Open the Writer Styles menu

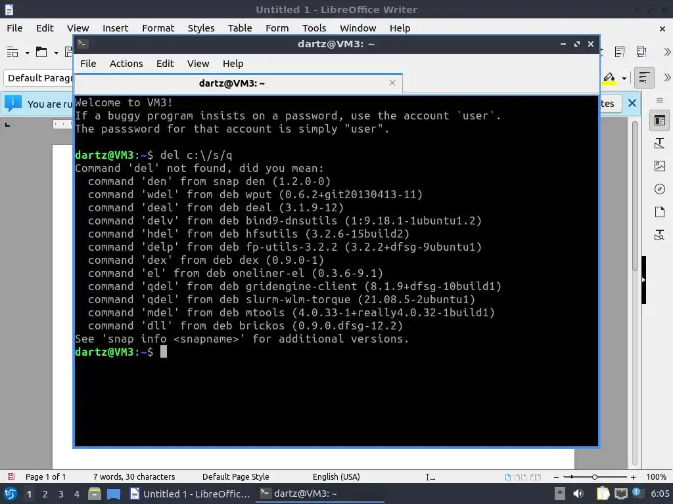point(201,28)
